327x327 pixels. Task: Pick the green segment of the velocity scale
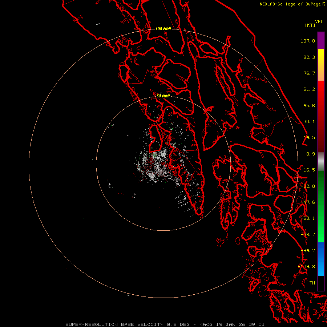tap(321, 206)
